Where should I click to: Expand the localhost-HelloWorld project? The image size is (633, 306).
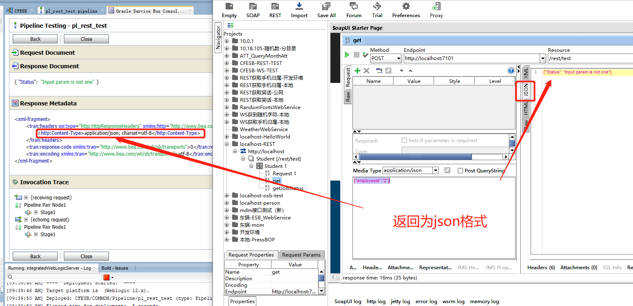(x=227, y=137)
